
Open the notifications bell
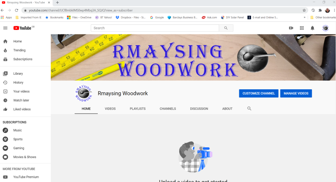(312, 28)
